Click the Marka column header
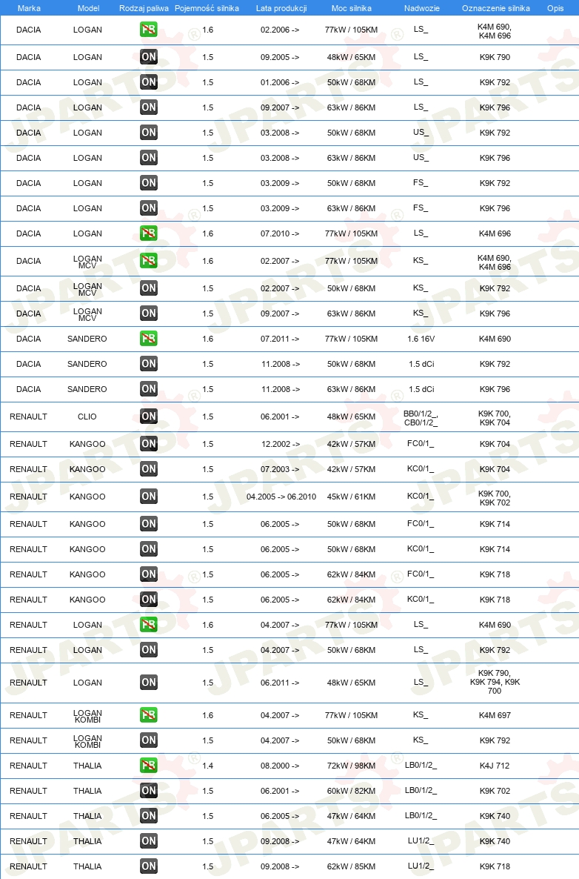Viewport: 579px width, 879px height. (x=29, y=8)
